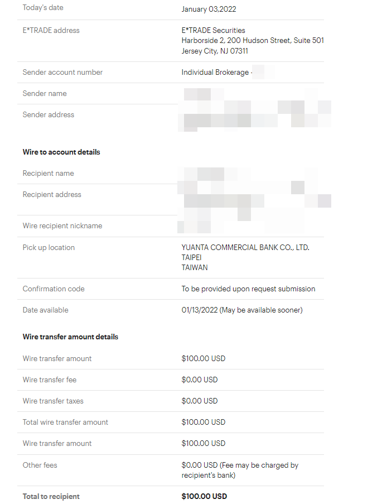Click the Sender address label
Viewport: 382px width, 504px height.
click(48, 114)
